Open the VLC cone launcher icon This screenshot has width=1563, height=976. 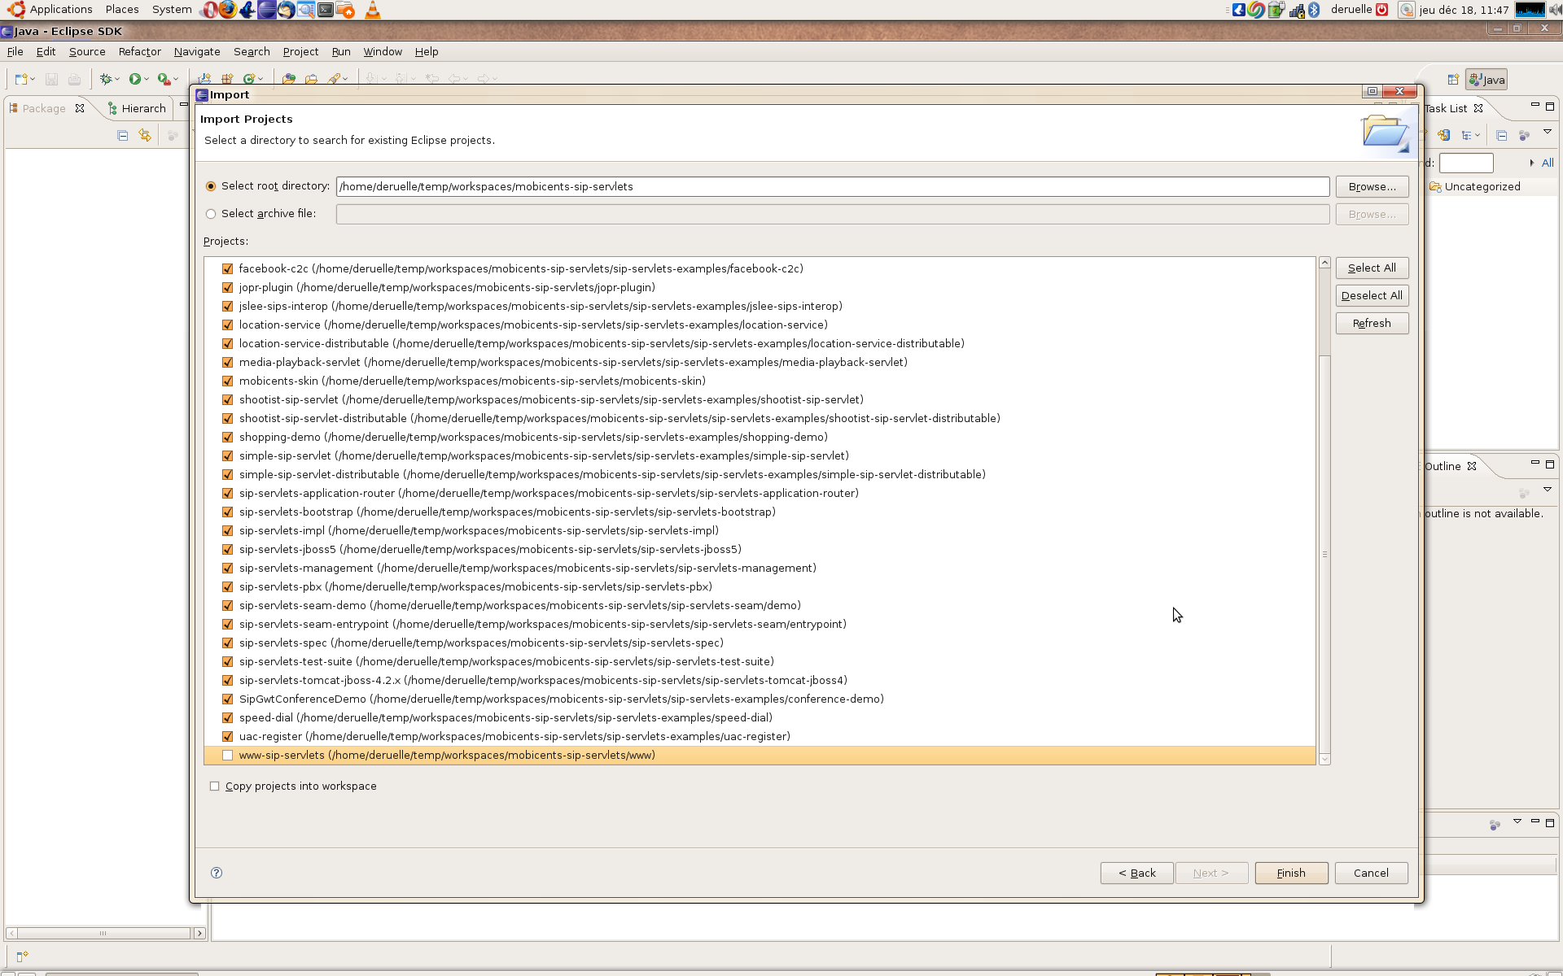(x=372, y=10)
